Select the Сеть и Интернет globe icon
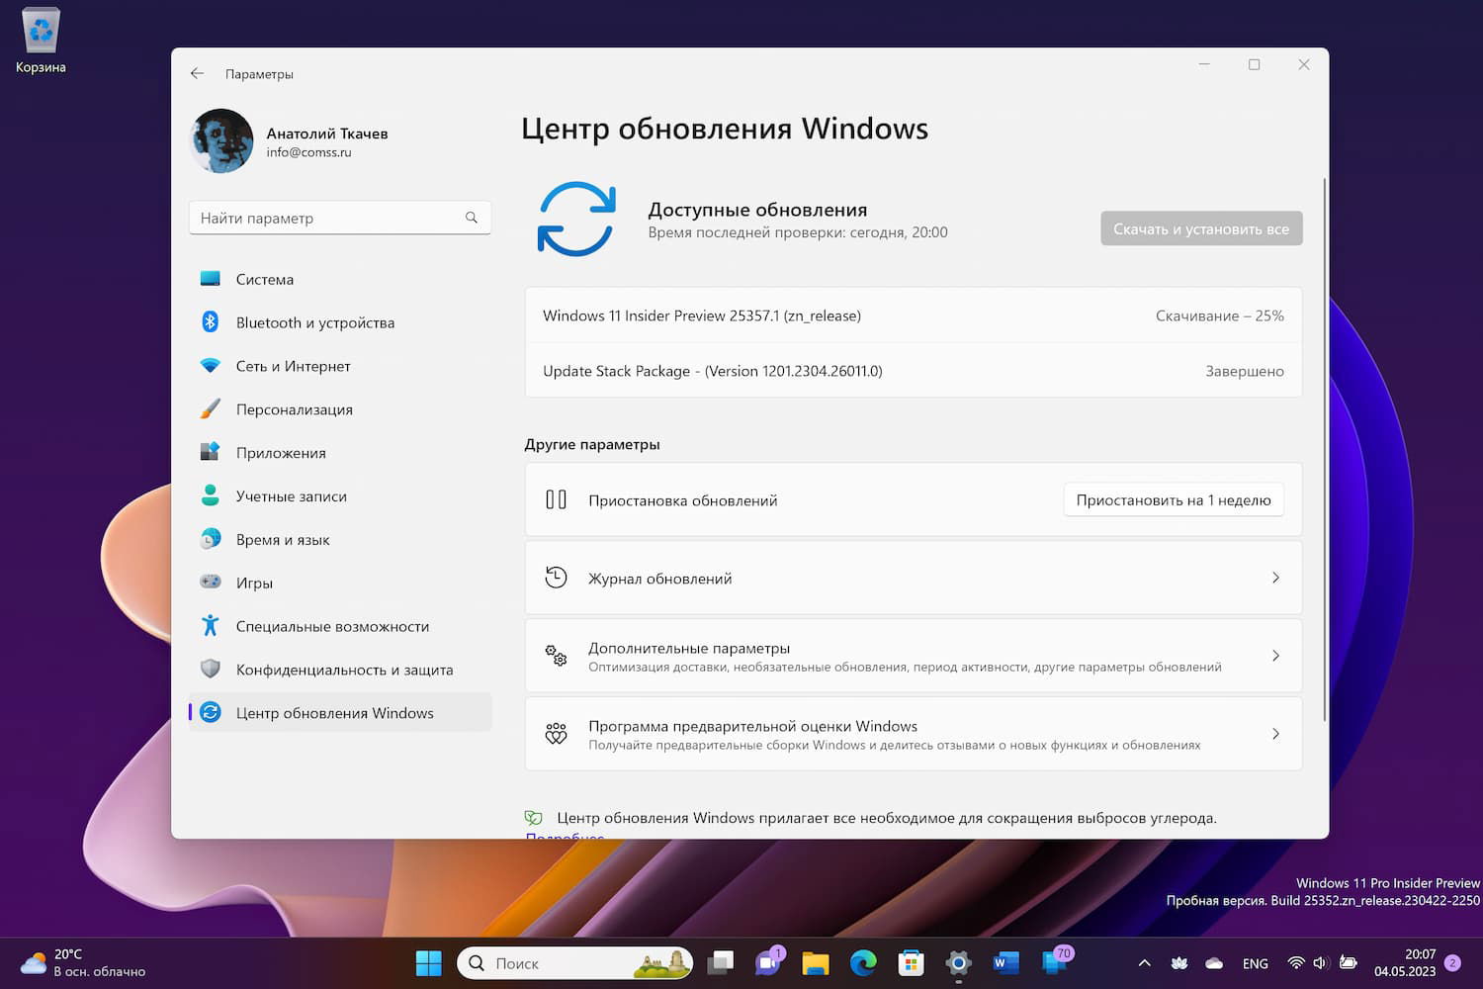 click(211, 366)
